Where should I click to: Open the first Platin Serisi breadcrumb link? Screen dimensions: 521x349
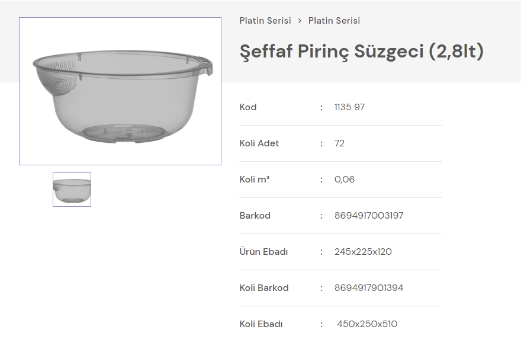(x=265, y=21)
